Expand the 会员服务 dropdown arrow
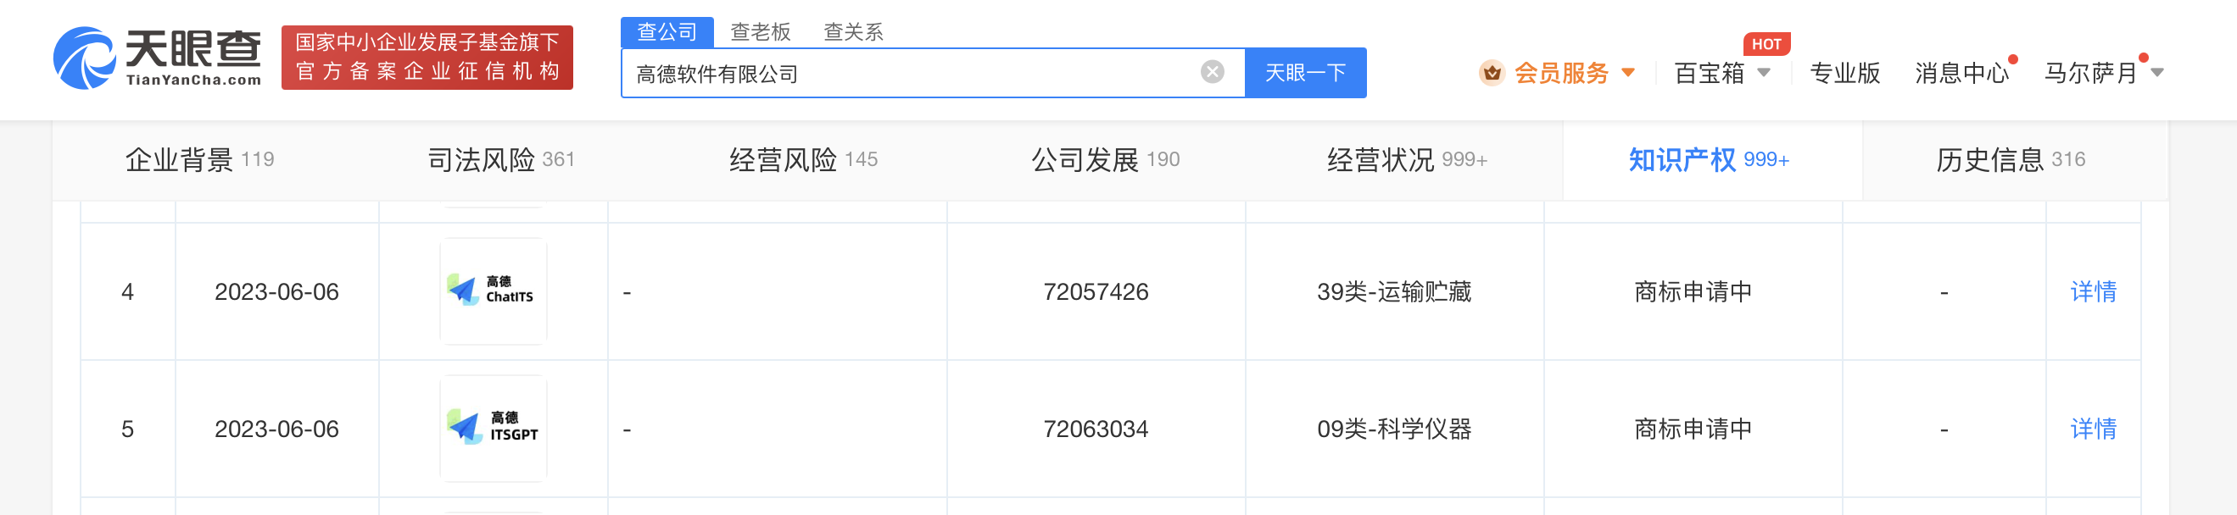Viewport: 2237px width, 515px height. pyautogui.click(x=1628, y=73)
